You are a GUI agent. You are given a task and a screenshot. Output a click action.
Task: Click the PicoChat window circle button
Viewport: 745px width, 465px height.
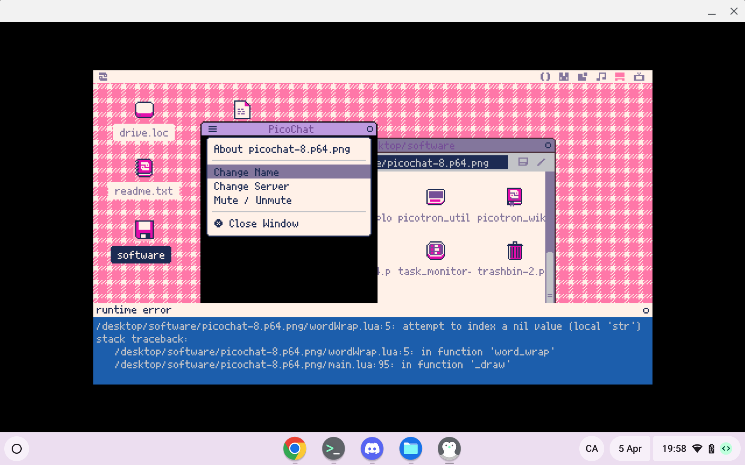370,129
